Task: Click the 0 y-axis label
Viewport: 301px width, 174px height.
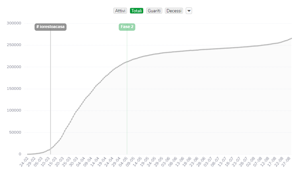Action: (x=20, y=154)
